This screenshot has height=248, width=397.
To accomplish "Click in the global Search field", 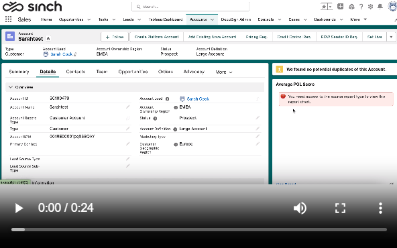I will click(x=190, y=7).
